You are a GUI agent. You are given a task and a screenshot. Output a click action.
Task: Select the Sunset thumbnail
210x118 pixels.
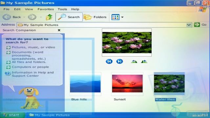point(127,84)
